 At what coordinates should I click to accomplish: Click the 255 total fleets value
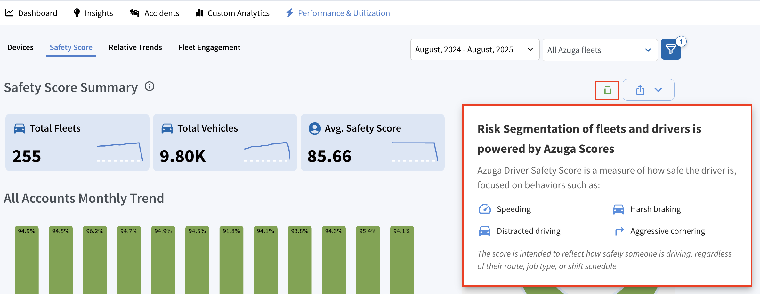point(27,156)
